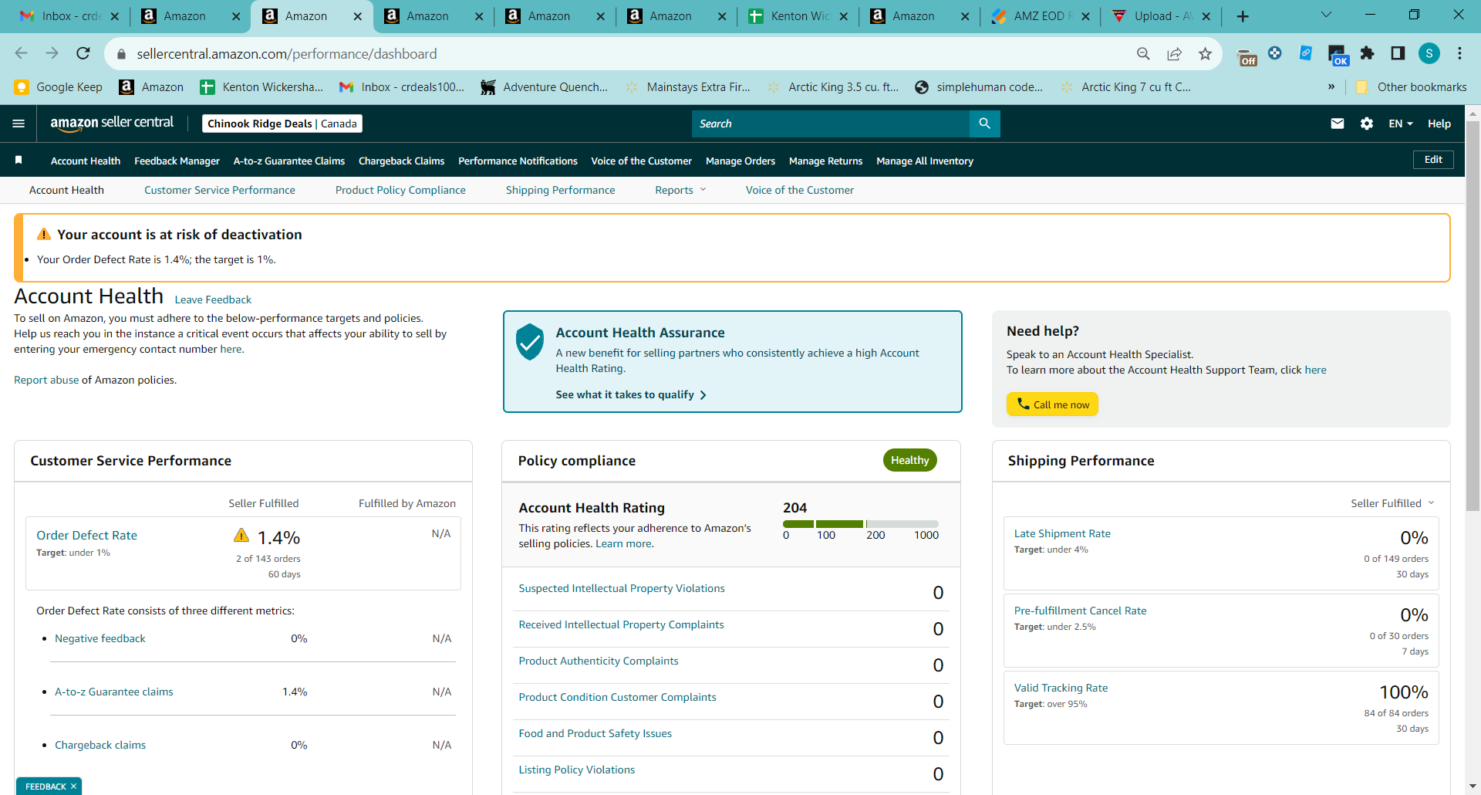The image size is (1481, 795).
Task: Open Feedback Manager in the favorites bar
Action: 177,161
